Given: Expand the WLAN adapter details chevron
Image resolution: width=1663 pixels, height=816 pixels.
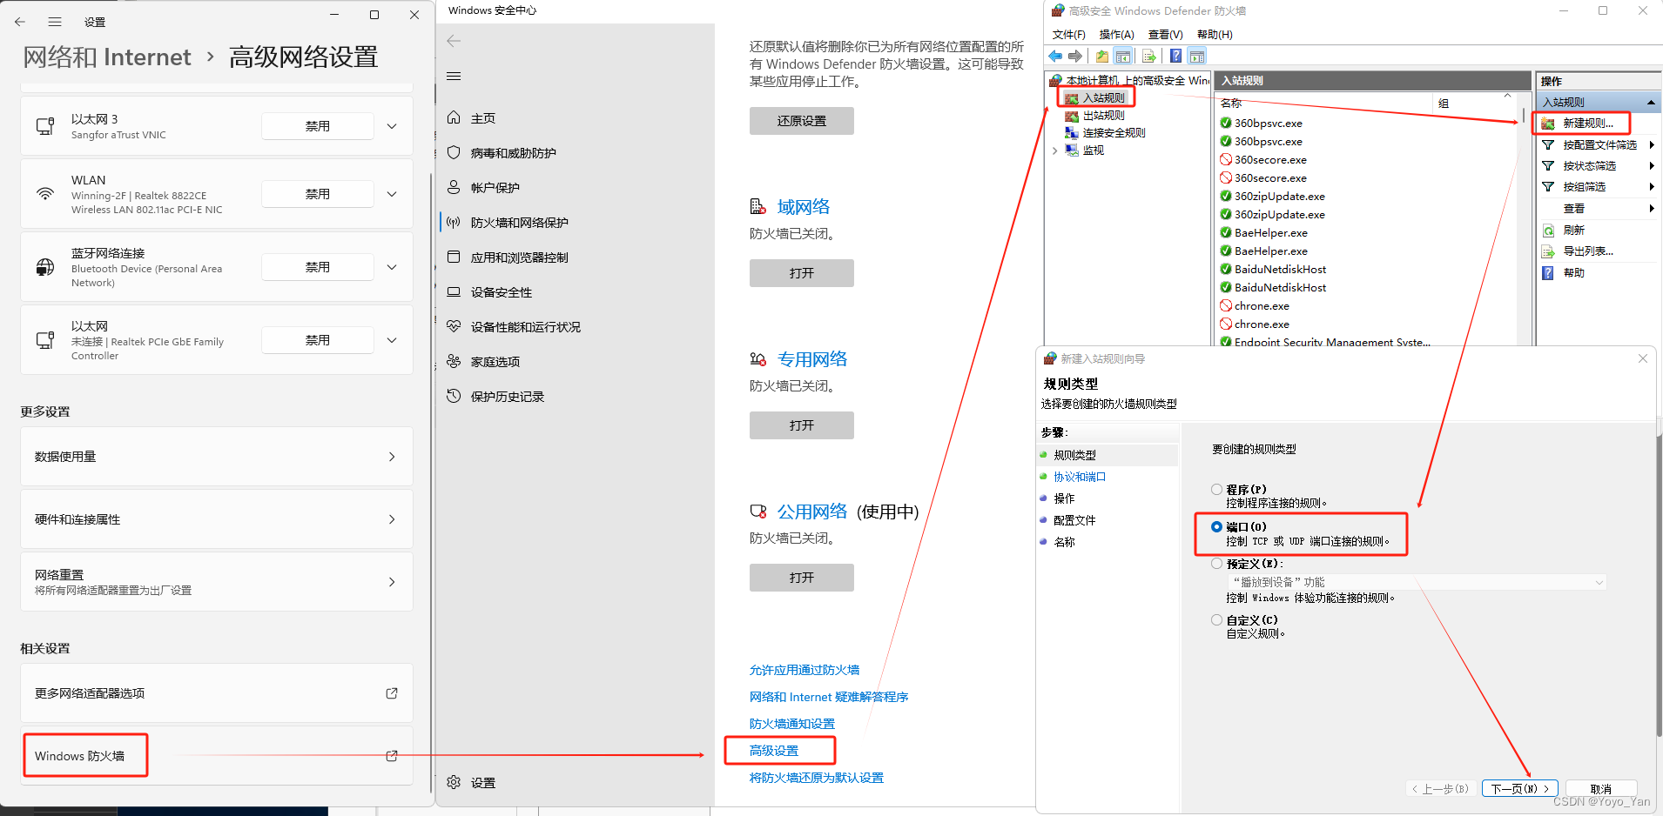Looking at the screenshot, I should click(x=392, y=194).
